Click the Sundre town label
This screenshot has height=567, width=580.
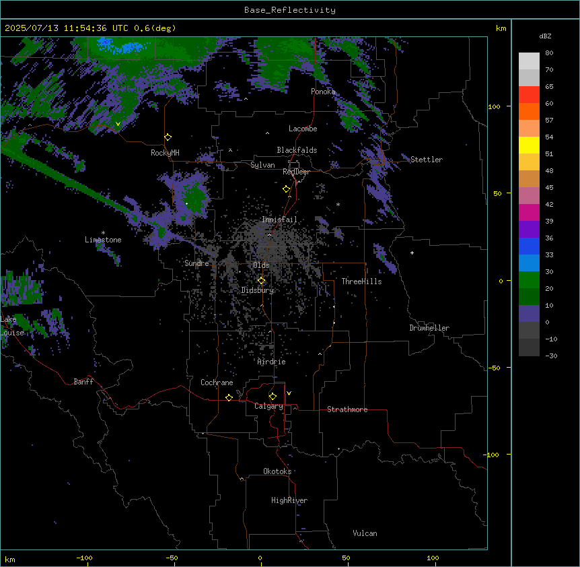[x=196, y=263]
